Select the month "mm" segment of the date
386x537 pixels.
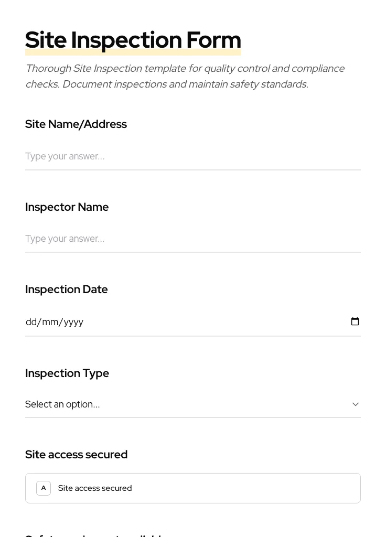coord(50,322)
